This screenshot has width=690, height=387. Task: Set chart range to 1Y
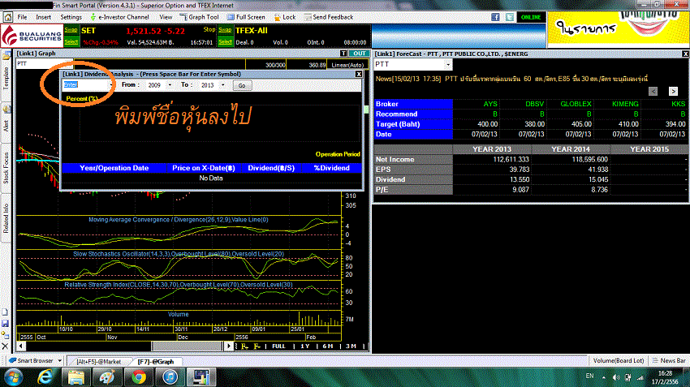305,346
